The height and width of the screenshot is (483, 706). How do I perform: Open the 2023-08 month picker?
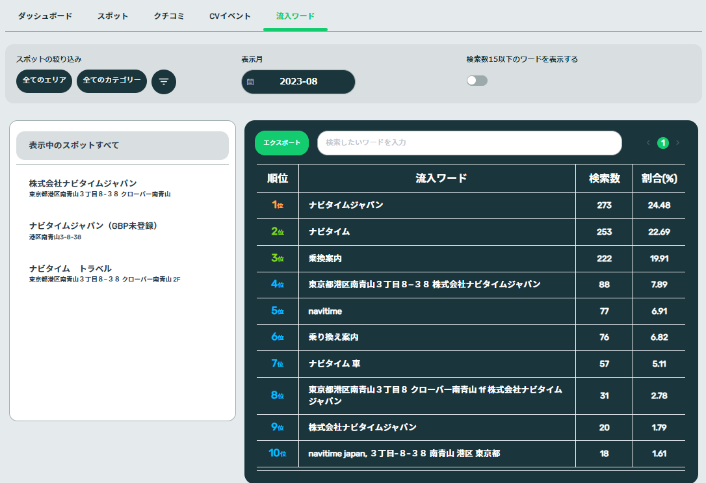[x=298, y=82]
